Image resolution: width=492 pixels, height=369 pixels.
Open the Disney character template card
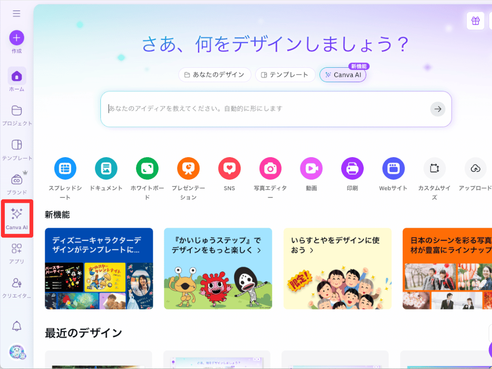99,269
